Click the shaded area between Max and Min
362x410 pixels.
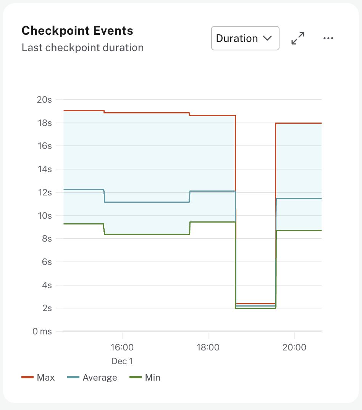pos(134,160)
